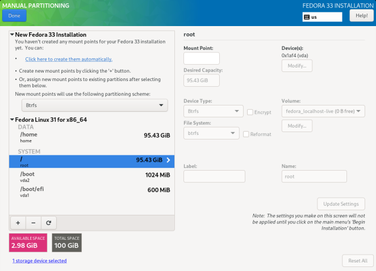Collapse the New Fedora 33 Installation section
376x271 pixels.
click(12, 35)
